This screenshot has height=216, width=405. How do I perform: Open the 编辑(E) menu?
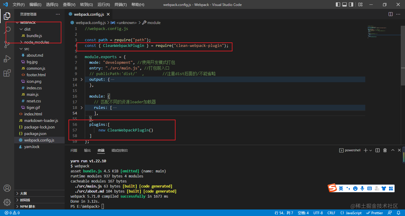tap(35, 5)
